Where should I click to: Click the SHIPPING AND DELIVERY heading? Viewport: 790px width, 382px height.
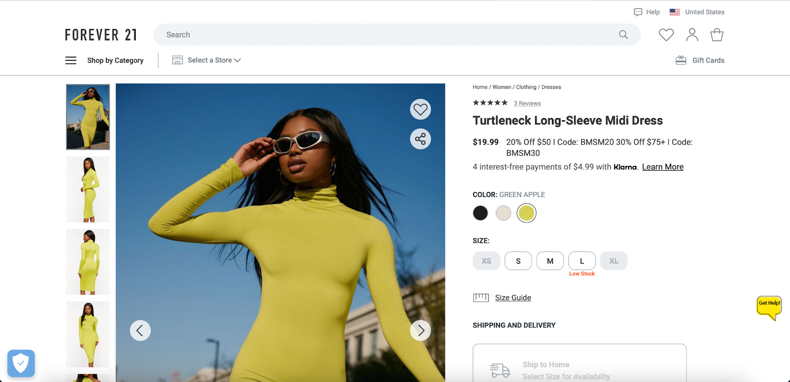514,325
